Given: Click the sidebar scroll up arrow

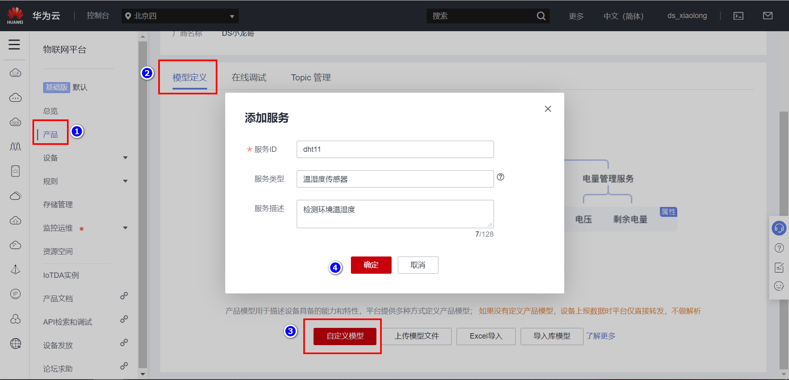Looking at the screenshot, I should tap(143, 37).
